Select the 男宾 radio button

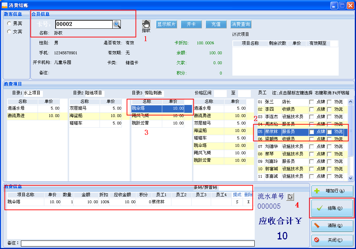click(x=9, y=23)
